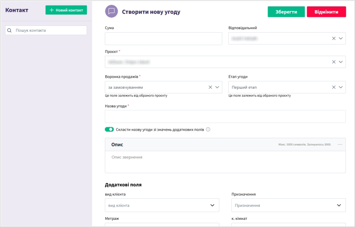
Task: Open the вид клієнта dropdown
Action: click(x=162, y=205)
